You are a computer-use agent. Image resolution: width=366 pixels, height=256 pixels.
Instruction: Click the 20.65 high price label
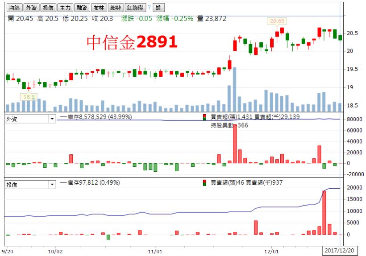click(277, 21)
